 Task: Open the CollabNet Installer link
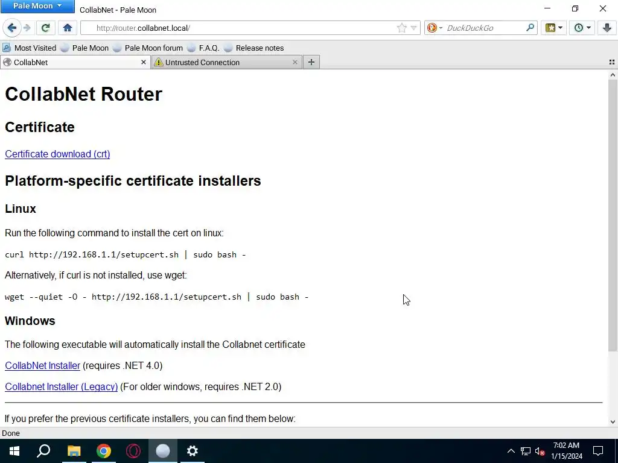click(x=43, y=366)
